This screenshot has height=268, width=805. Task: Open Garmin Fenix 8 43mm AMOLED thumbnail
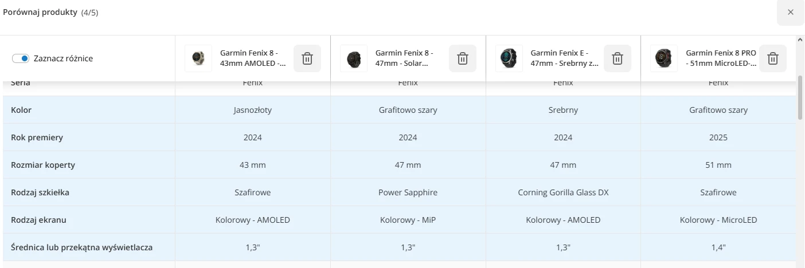coord(198,58)
